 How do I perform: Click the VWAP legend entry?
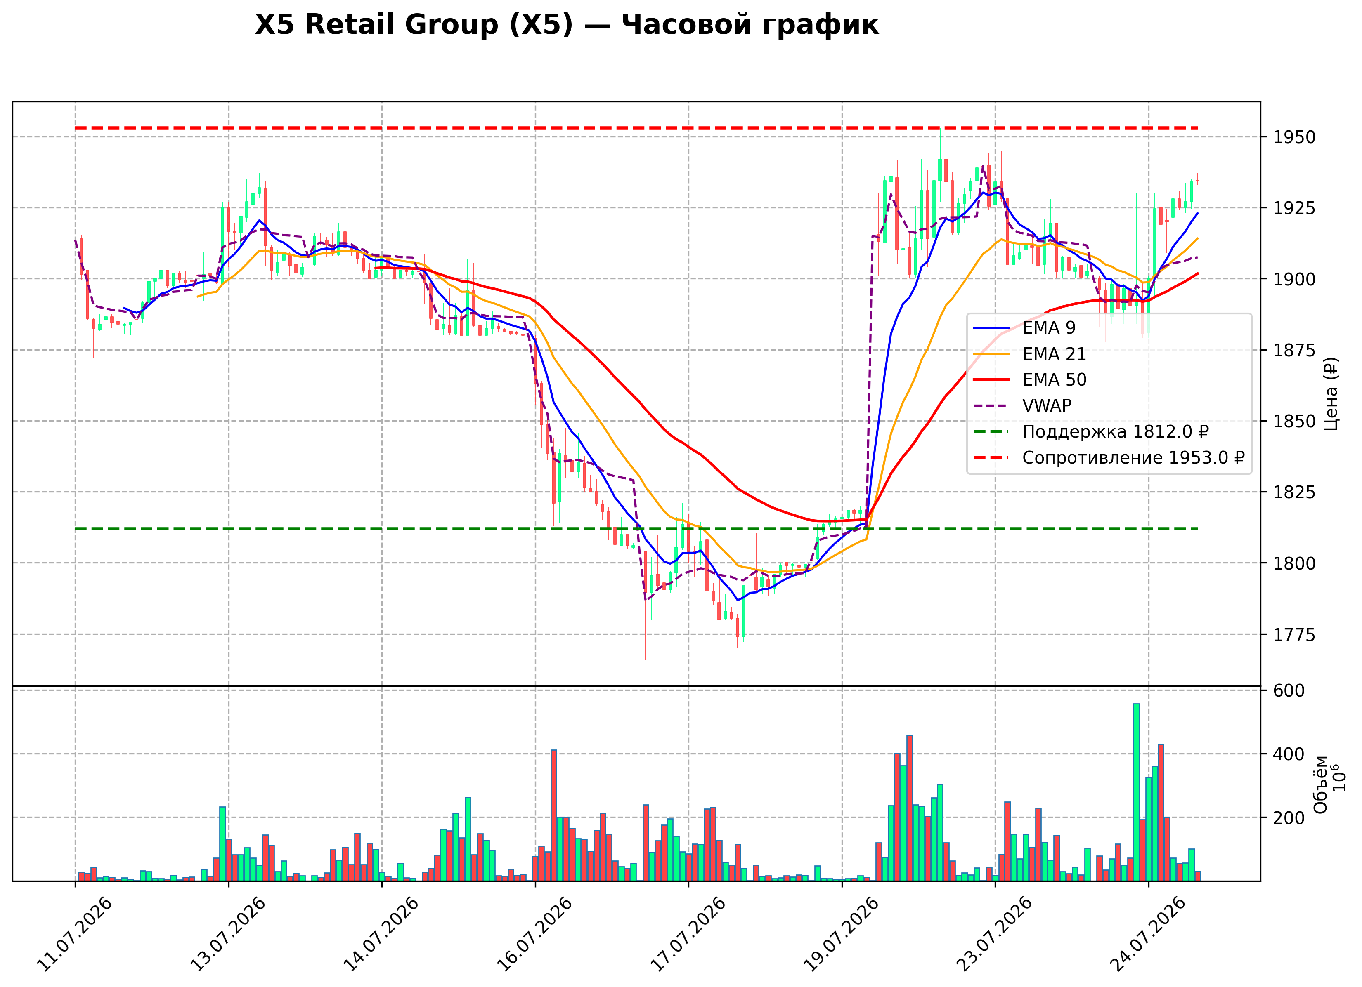point(1022,405)
